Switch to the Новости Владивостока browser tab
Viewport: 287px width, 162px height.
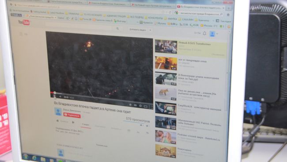tap(109, 4)
